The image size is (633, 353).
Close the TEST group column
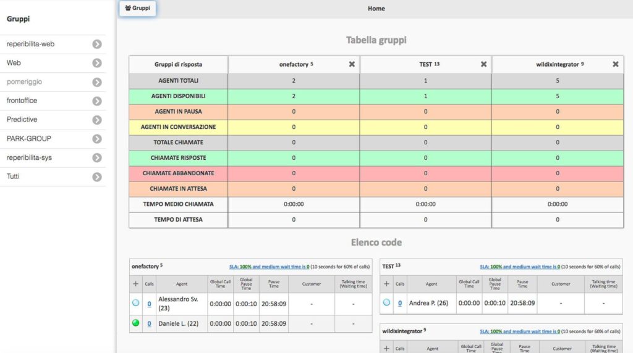pos(483,64)
